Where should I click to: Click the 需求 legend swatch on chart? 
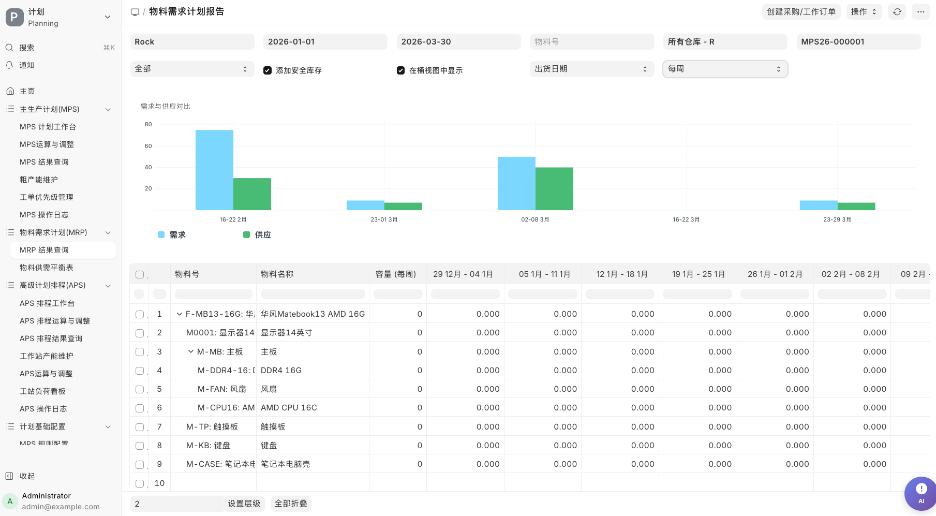[160, 234]
